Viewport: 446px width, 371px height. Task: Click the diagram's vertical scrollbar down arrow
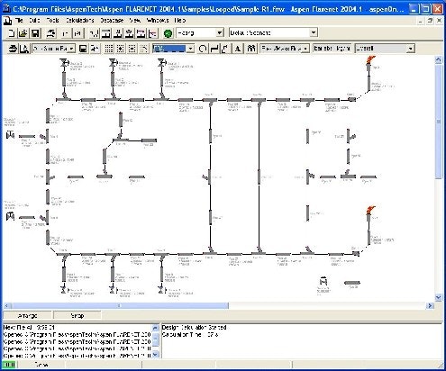point(438,297)
